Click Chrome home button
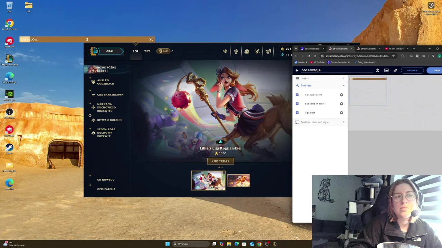The width and height of the screenshot is (442, 248). coord(315,56)
